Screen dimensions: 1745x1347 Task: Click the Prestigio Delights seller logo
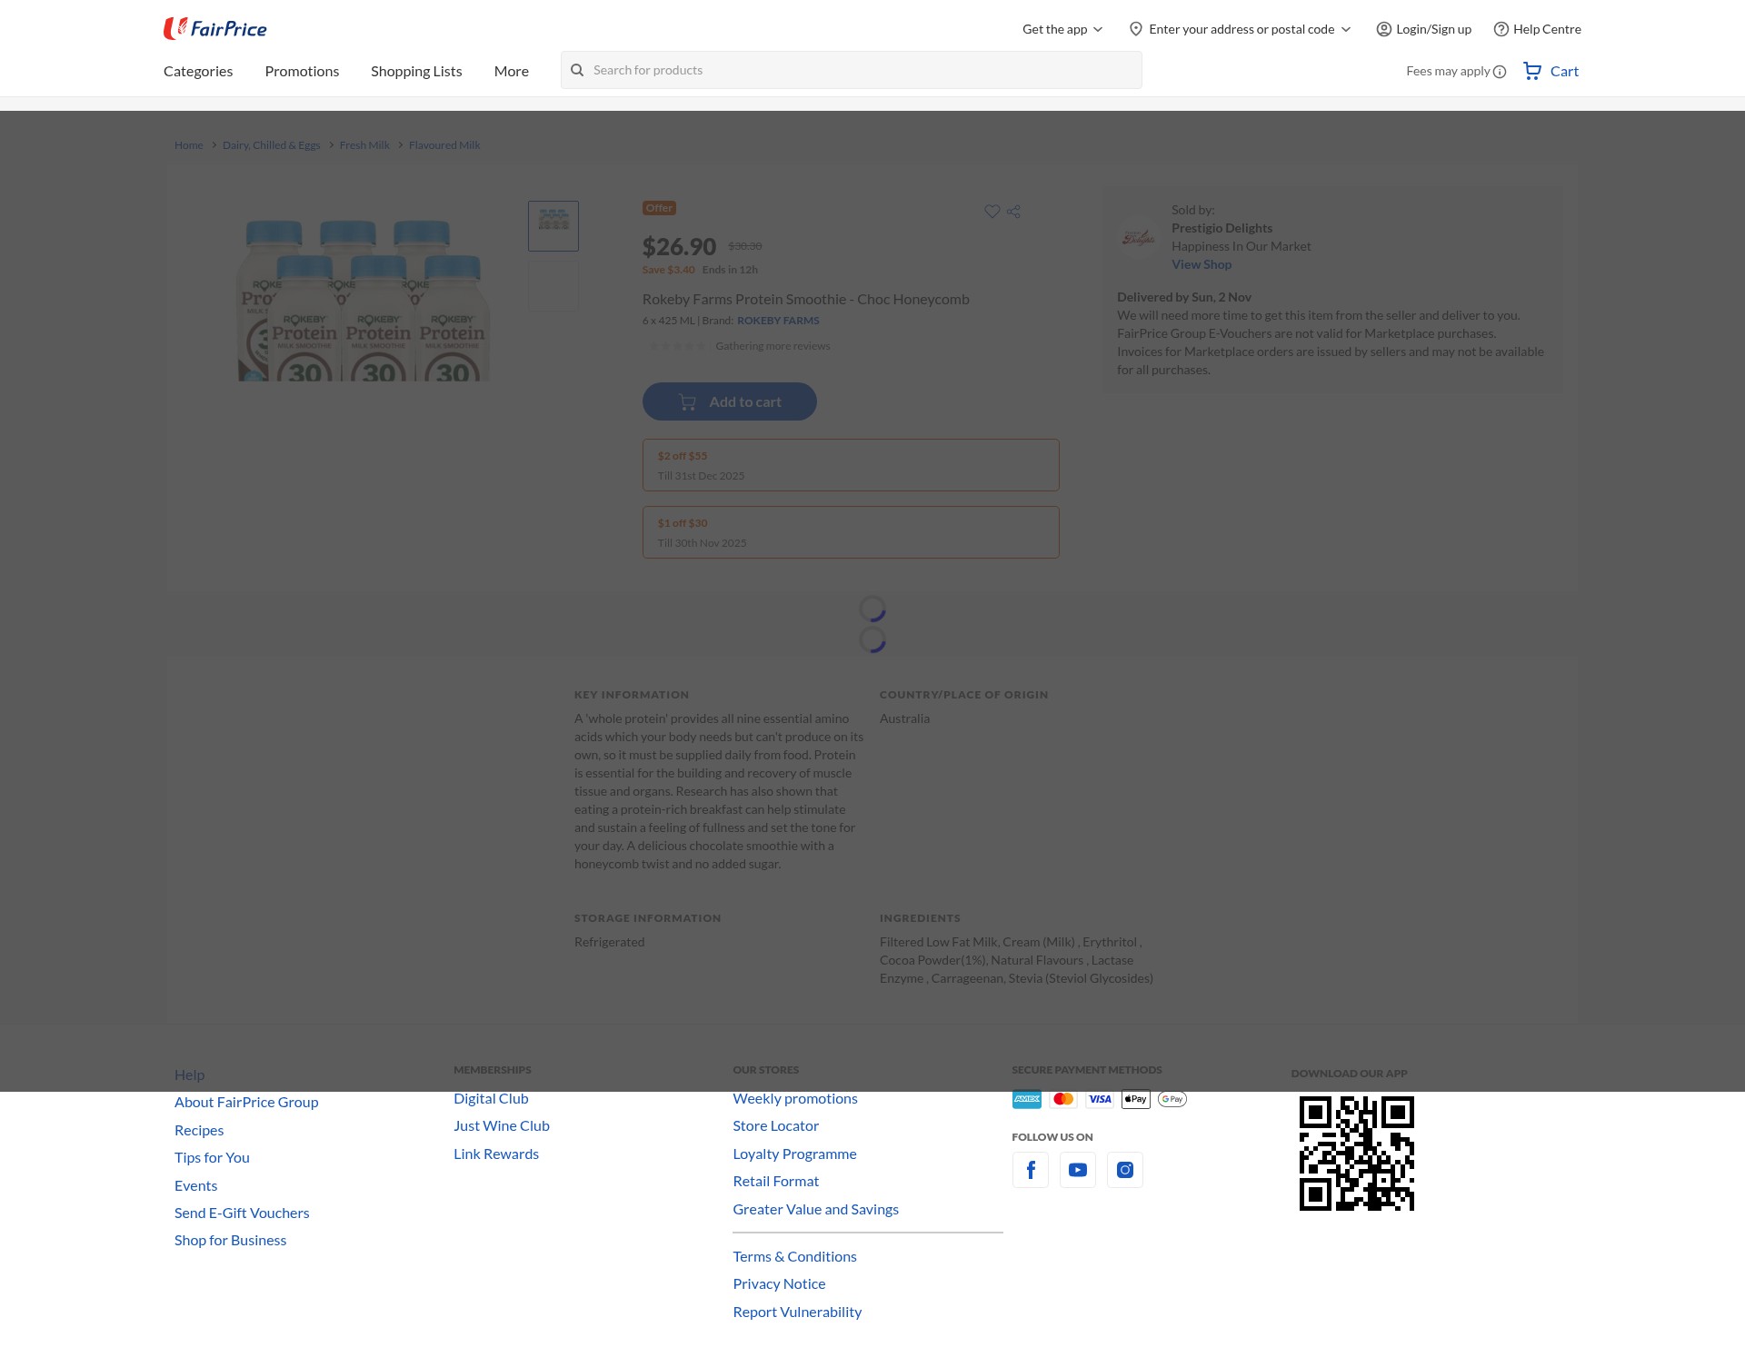pos(1138,238)
